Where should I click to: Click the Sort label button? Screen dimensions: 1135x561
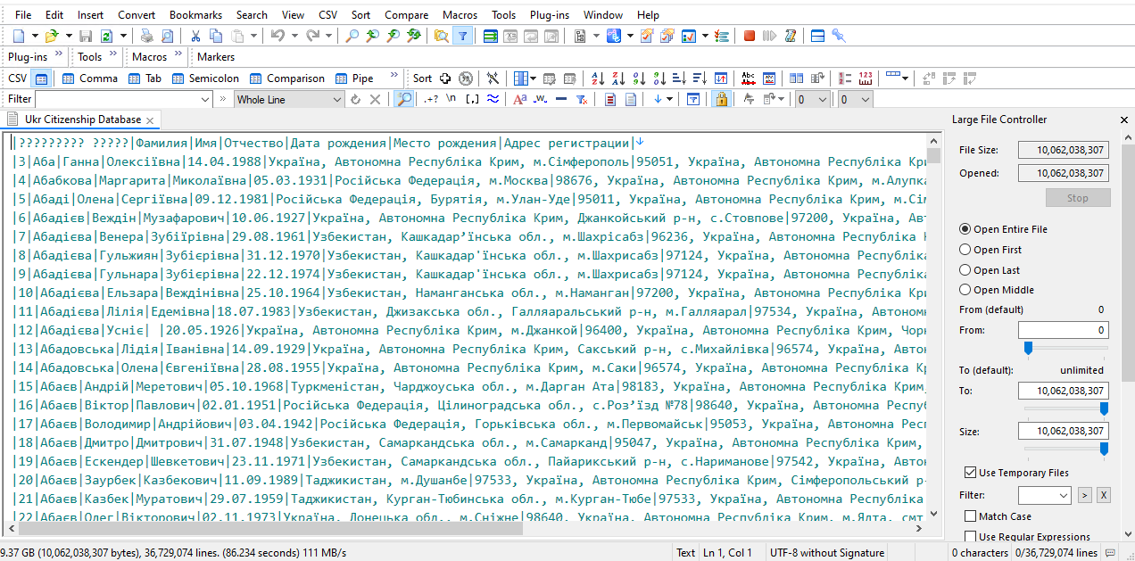(422, 78)
